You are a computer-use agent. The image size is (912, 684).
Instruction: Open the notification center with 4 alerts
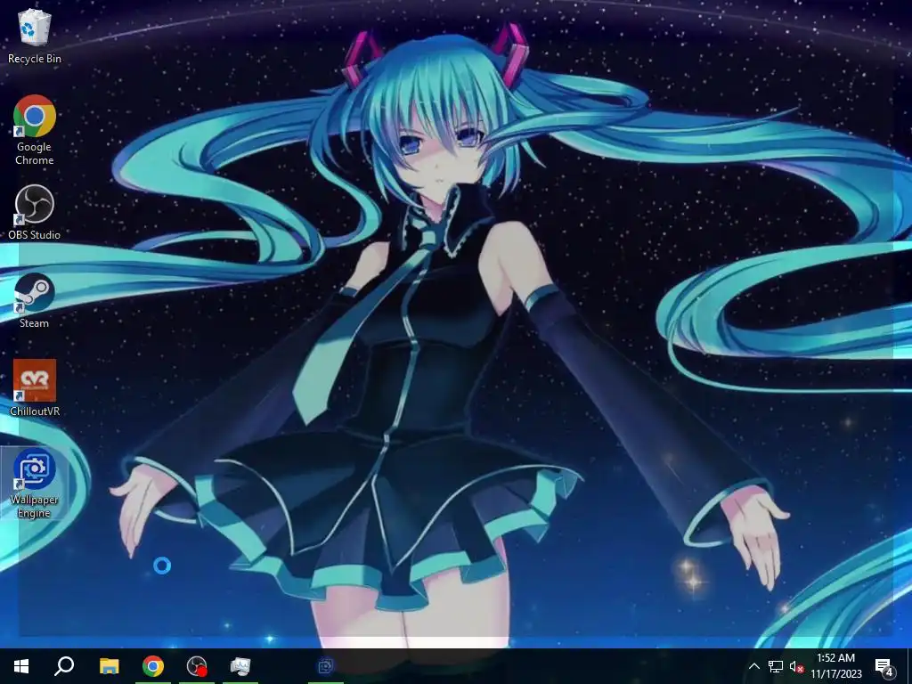click(884, 666)
